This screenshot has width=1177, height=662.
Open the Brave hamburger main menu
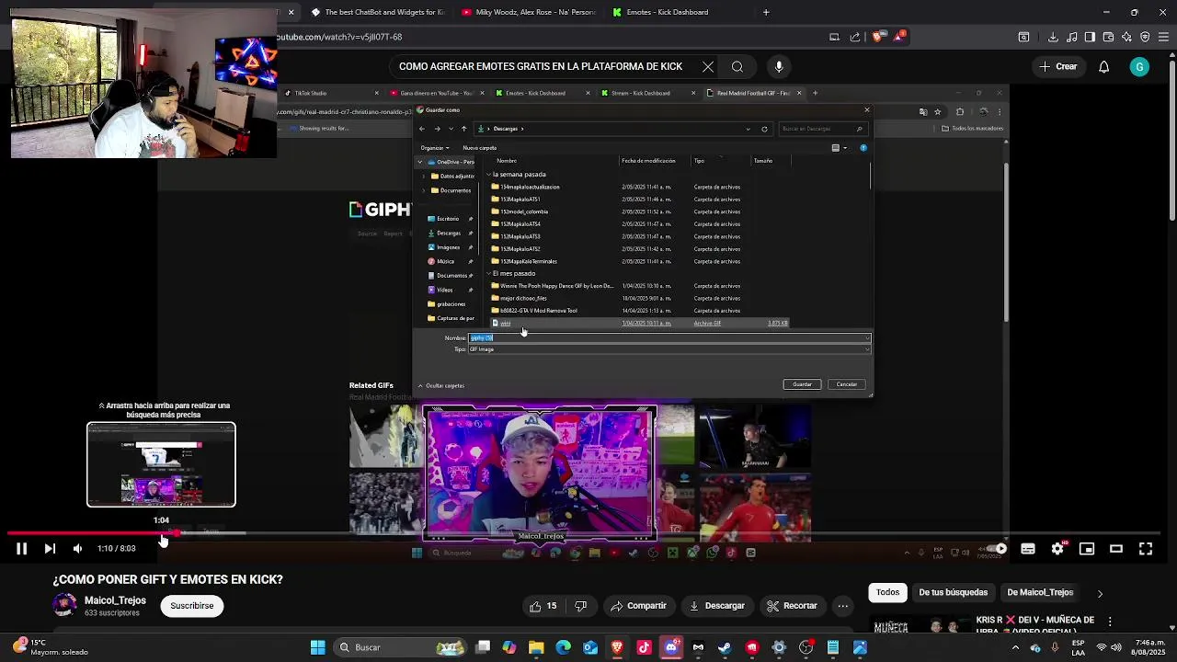[1163, 37]
